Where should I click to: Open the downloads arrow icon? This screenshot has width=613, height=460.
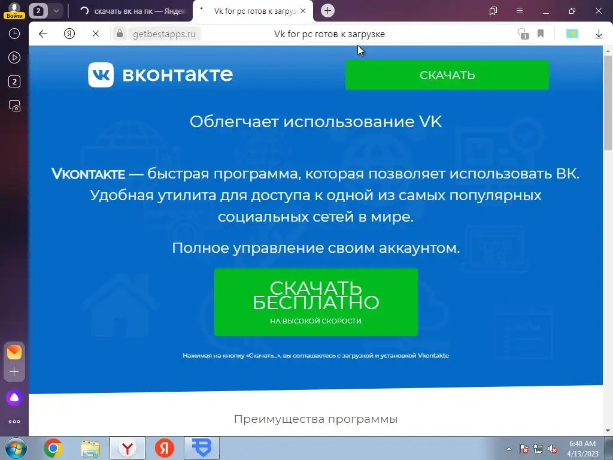click(x=599, y=34)
